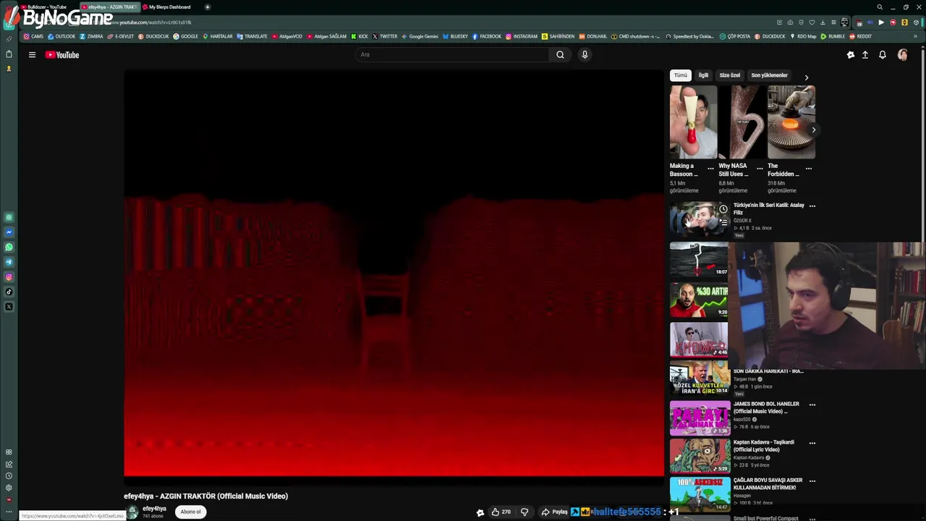Open X in the Opera sidebar
Image resolution: width=926 pixels, height=521 pixels.
[9, 307]
